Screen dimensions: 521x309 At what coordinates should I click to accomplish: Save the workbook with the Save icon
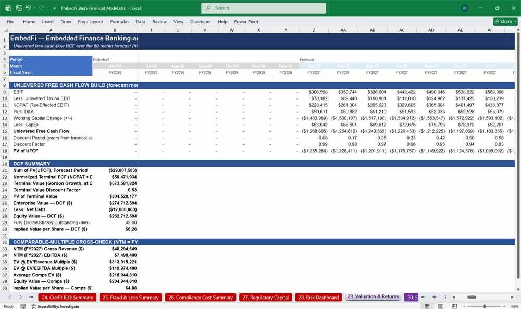pyautogui.click(x=19, y=8)
